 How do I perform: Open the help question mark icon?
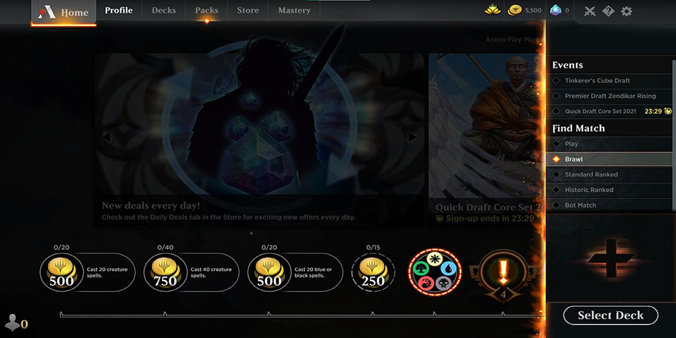click(x=608, y=11)
